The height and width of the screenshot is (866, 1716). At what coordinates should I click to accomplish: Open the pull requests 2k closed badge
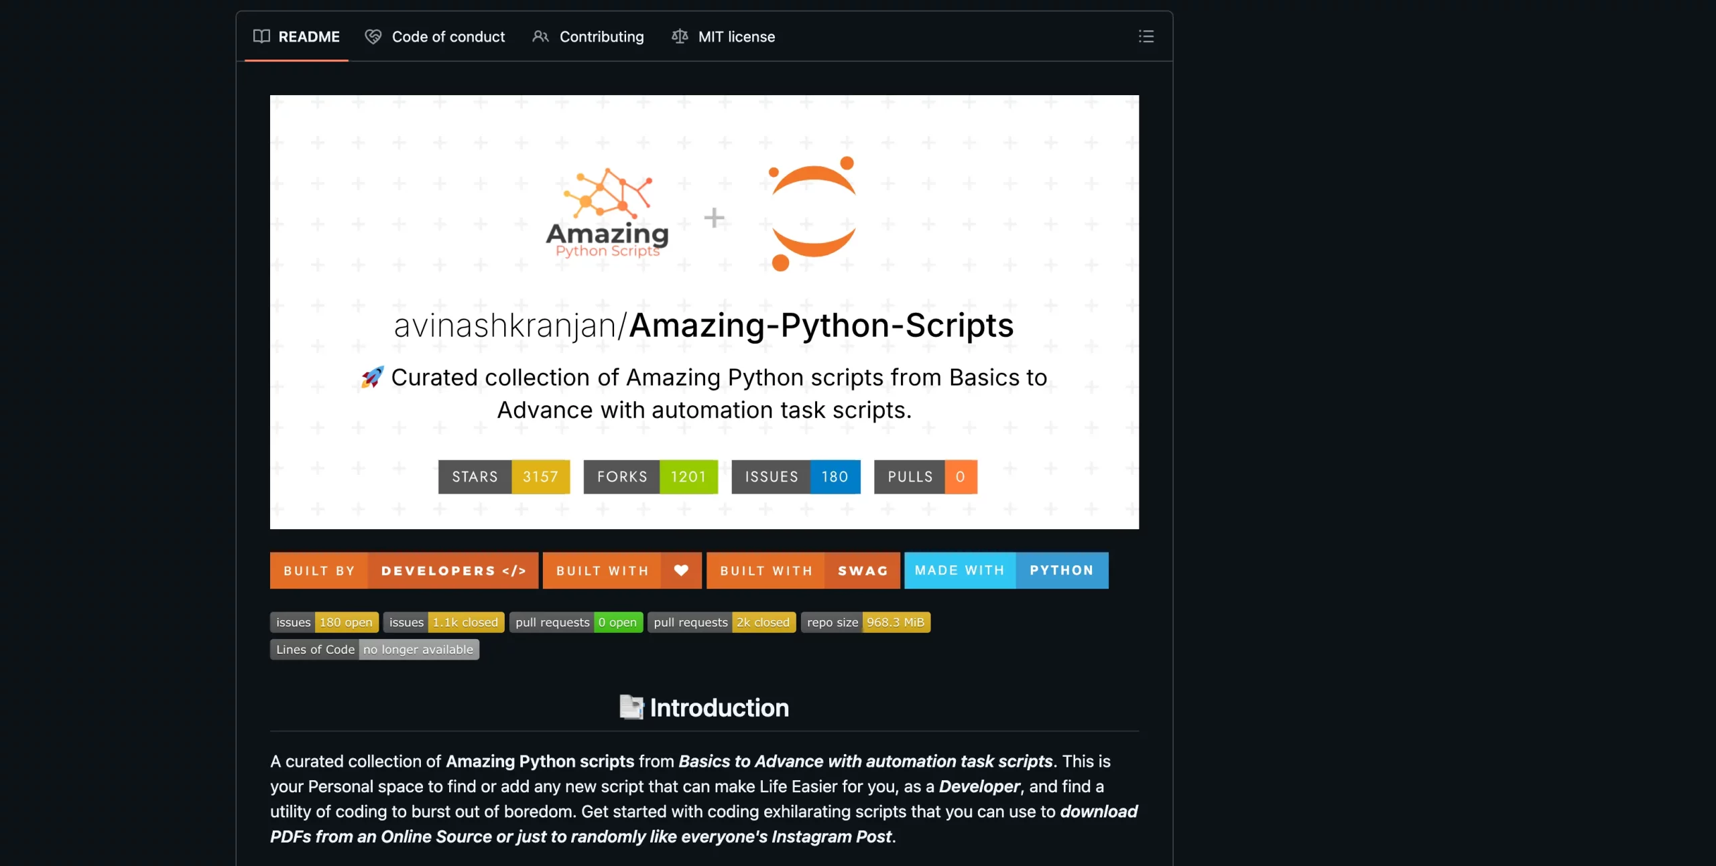tap(722, 622)
